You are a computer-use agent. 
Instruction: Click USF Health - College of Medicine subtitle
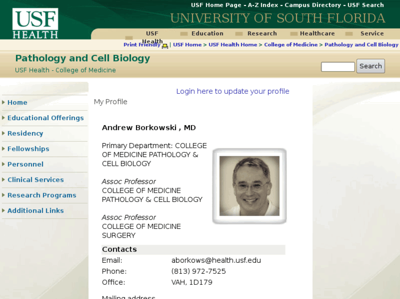tap(65, 70)
